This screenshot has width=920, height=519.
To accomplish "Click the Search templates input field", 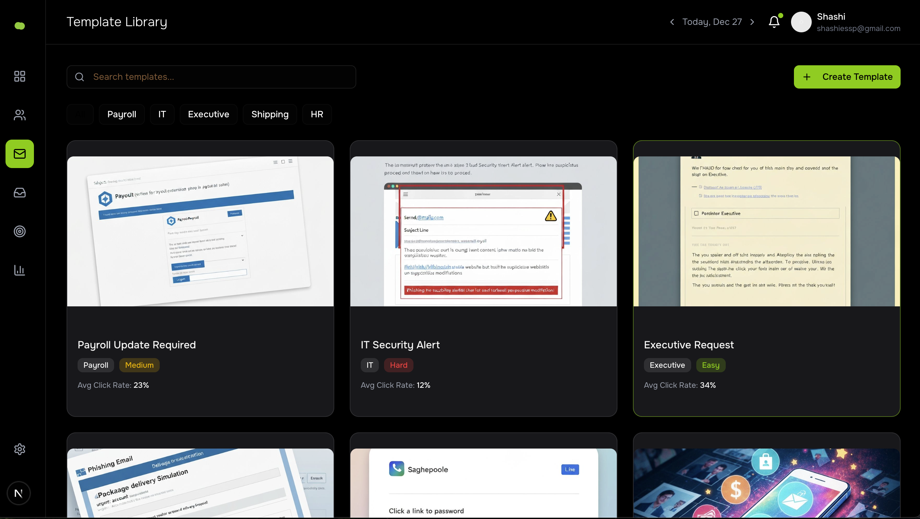I will click(x=211, y=77).
